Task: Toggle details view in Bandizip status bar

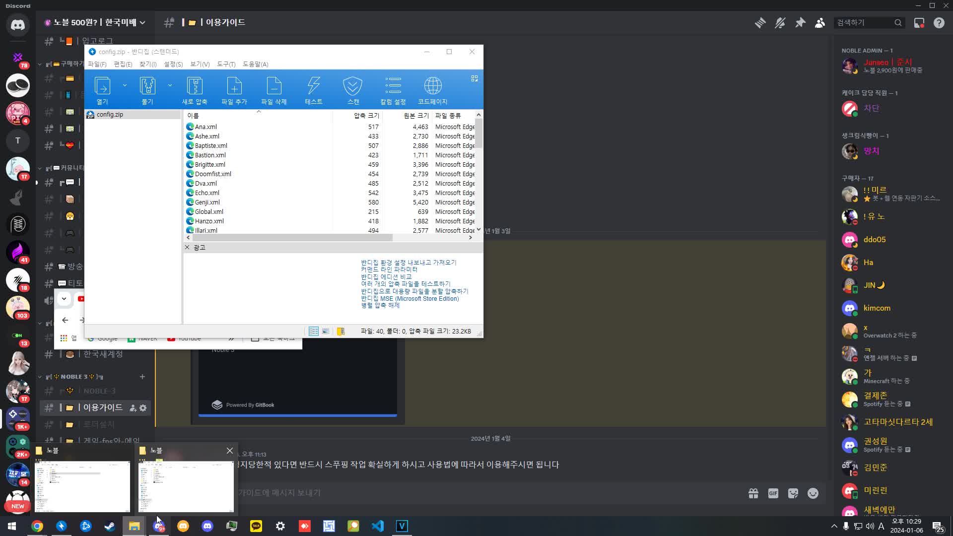Action: [x=314, y=331]
